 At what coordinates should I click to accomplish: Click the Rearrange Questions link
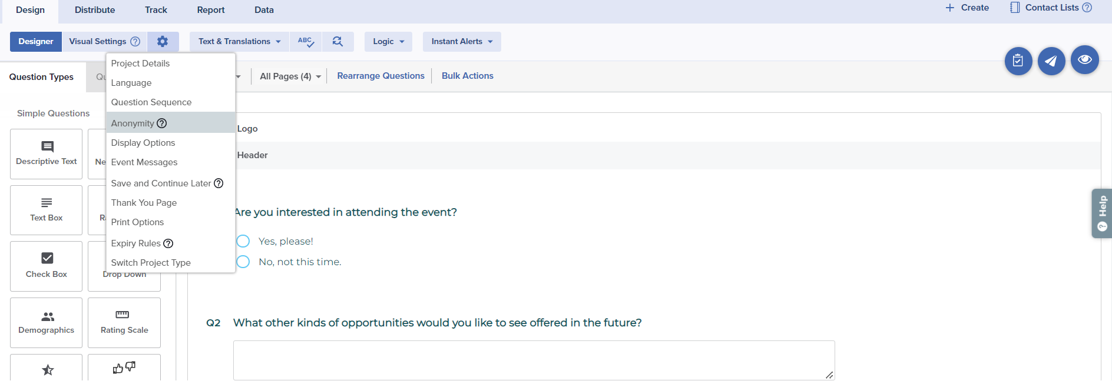380,76
